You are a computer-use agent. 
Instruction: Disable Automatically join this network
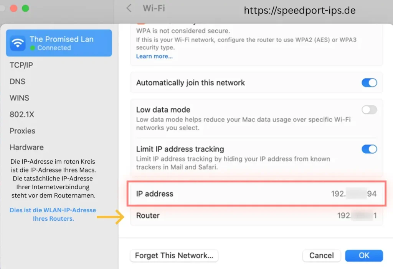pyautogui.click(x=369, y=82)
